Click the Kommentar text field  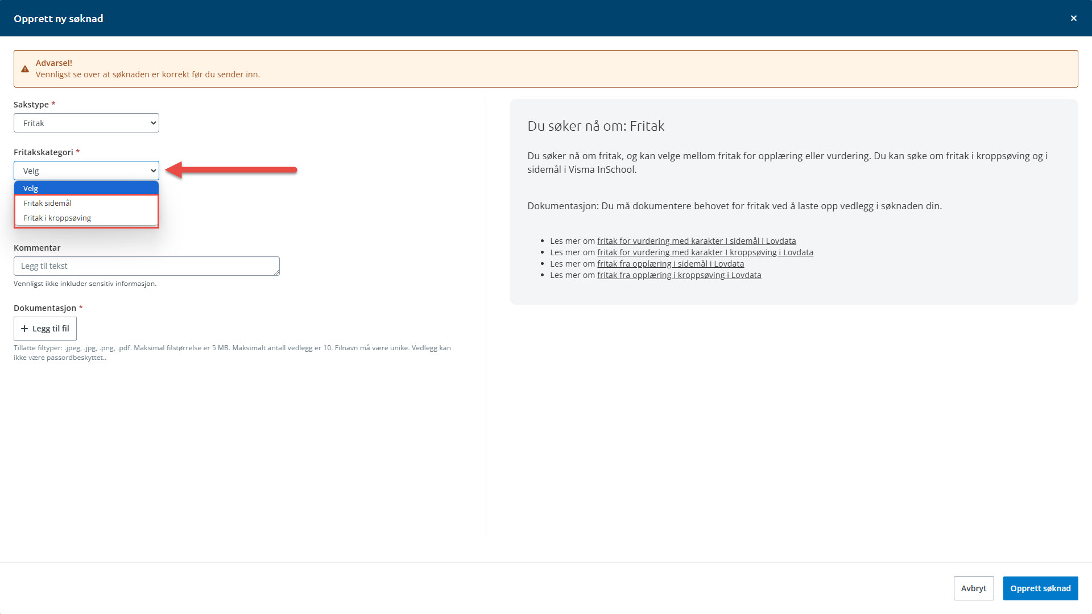coord(146,266)
